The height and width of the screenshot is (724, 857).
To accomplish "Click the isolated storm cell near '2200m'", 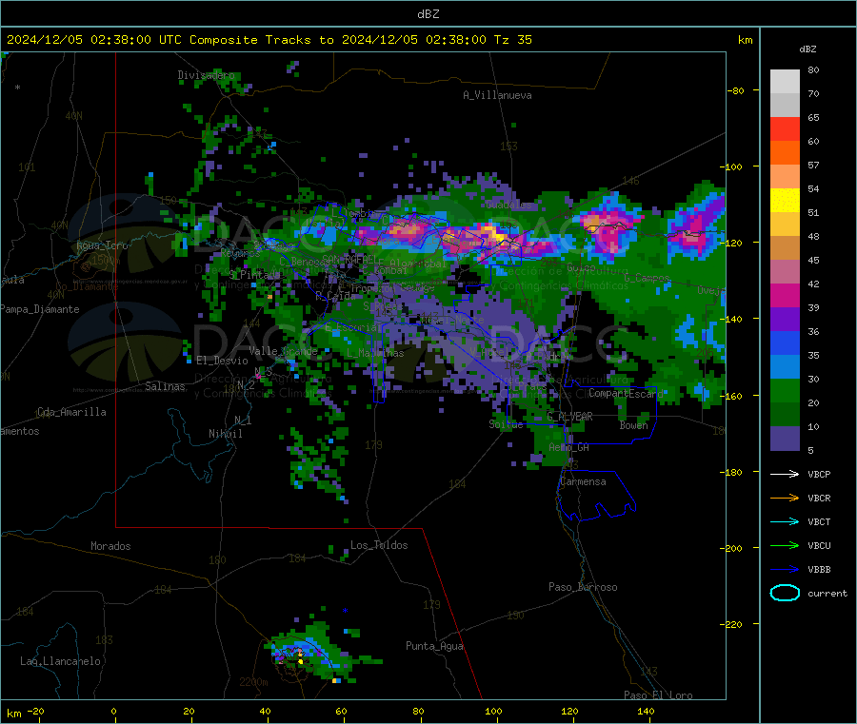I will tap(314, 653).
